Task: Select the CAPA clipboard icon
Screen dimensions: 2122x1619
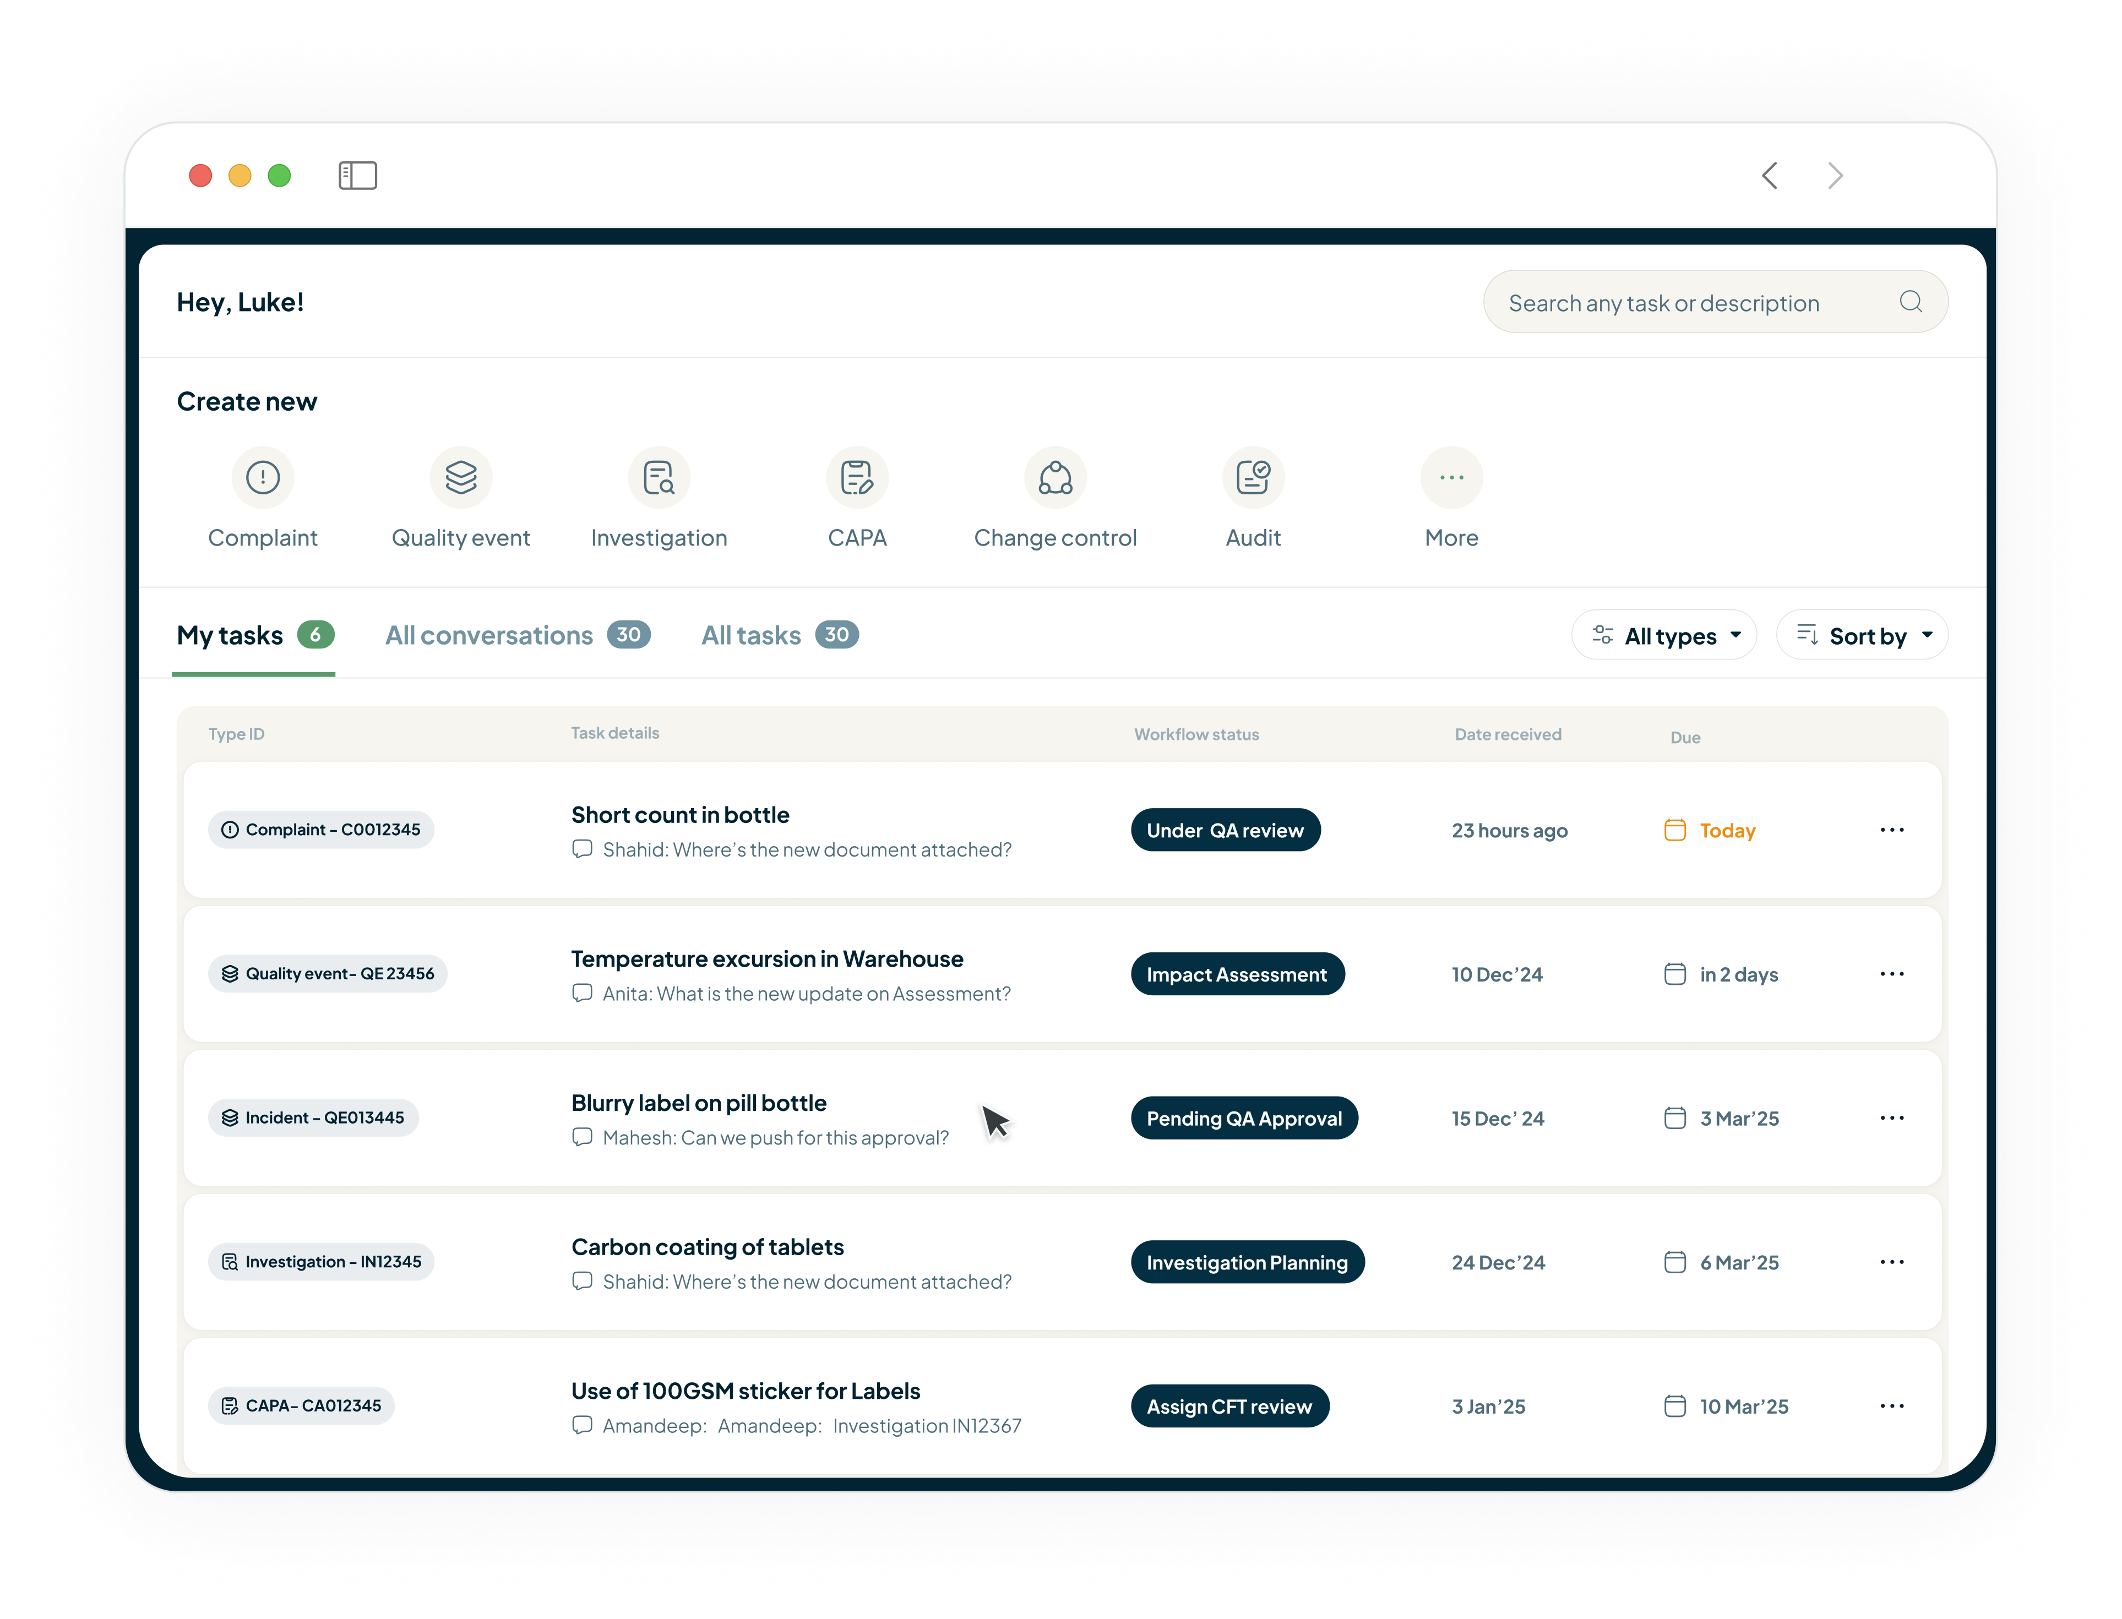Action: click(857, 477)
